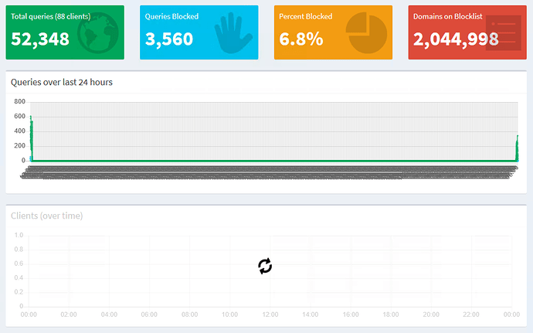Click the "Clients (over time)" heading
This screenshot has height=333, width=533.
tap(47, 216)
